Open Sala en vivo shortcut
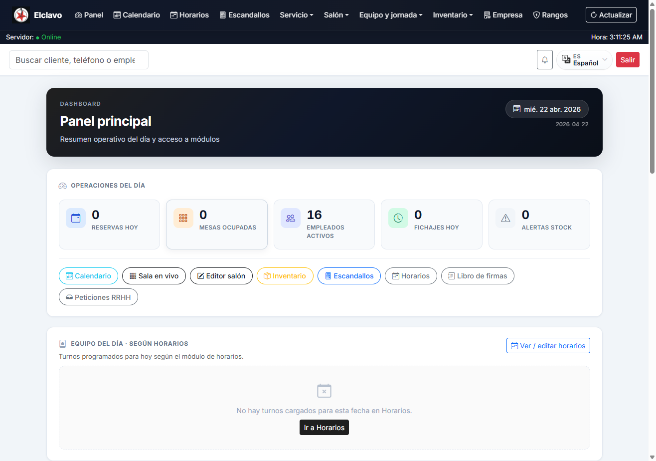 [154, 276]
